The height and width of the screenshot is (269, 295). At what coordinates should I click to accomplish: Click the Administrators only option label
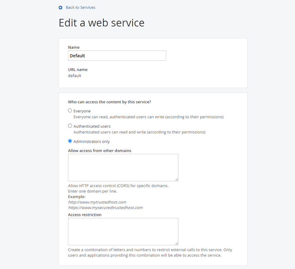(92, 142)
